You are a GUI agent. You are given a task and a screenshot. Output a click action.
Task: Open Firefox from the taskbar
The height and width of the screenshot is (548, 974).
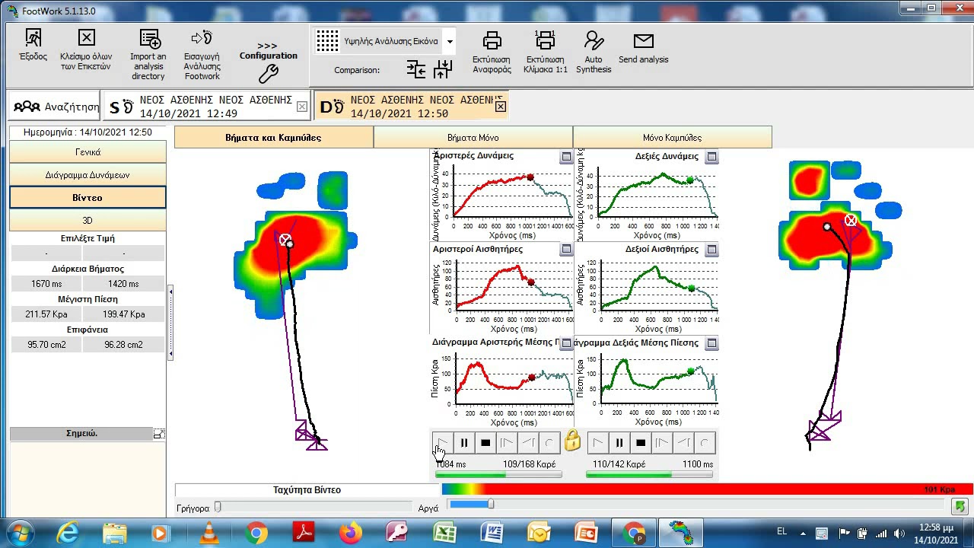click(351, 533)
